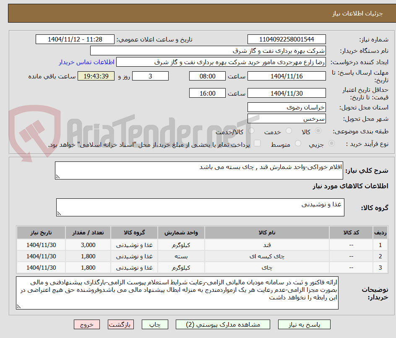Click the خروج exit button
The height and width of the screenshot is (338, 396).
click(86, 324)
